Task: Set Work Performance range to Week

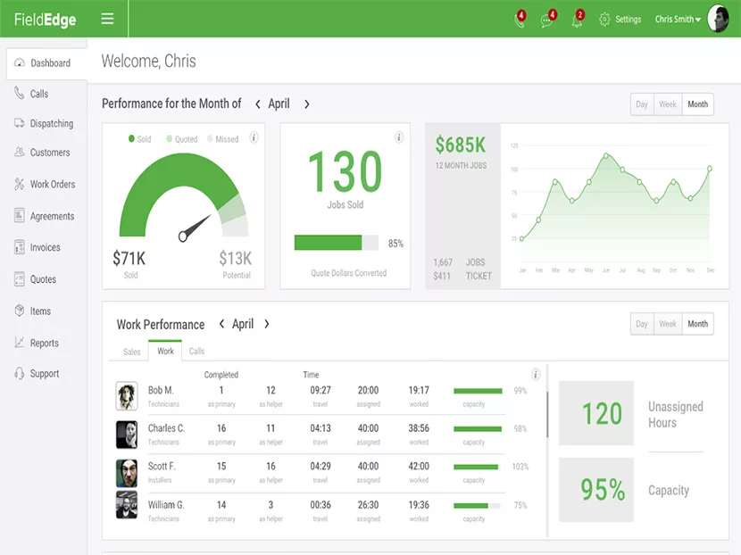Action: tap(668, 324)
